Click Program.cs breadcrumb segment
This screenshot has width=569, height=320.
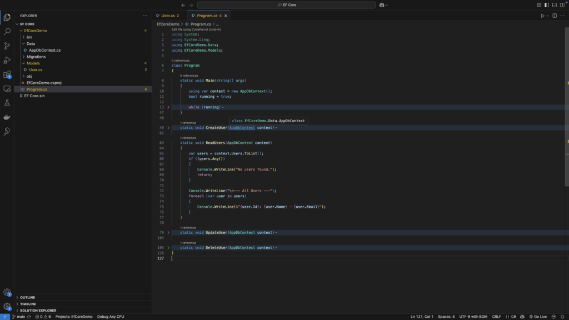[x=201, y=24]
